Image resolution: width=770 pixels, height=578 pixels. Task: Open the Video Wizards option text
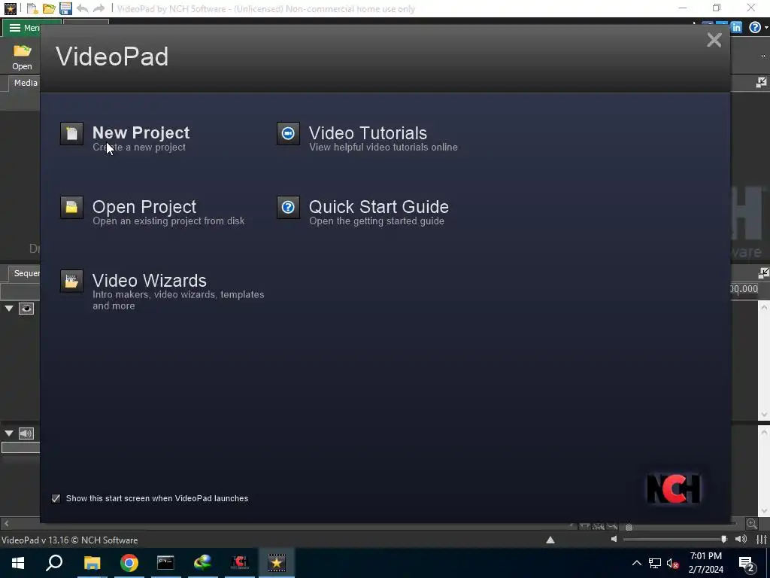(150, 281)
